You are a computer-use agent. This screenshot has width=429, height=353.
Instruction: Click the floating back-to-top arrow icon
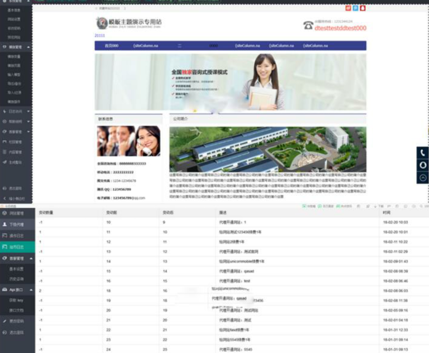(423, 178)
